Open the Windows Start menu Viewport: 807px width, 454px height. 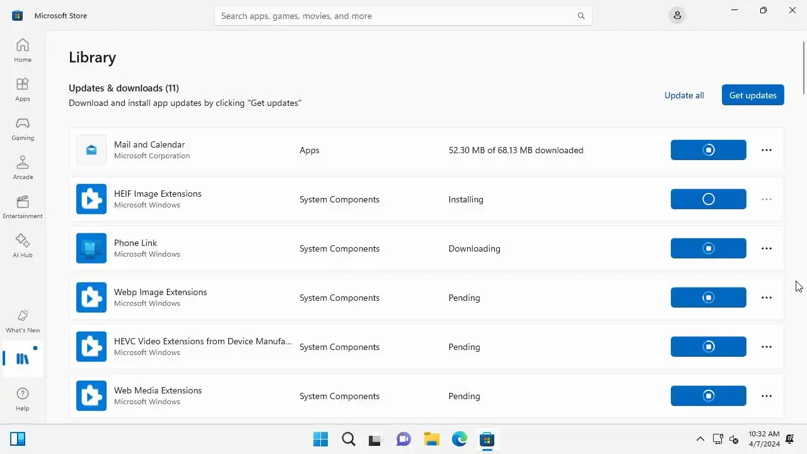point(320,439)
